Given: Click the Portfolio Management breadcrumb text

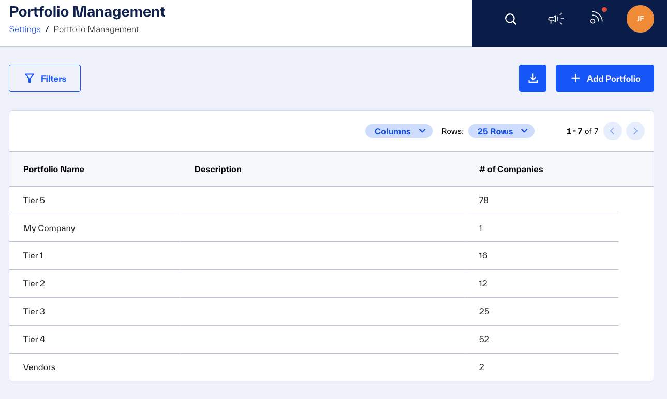Looking at the screenshot, I should (x=96, y=29).
